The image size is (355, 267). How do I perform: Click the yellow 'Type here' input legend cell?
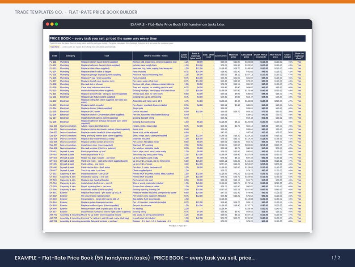pos(55,47)
